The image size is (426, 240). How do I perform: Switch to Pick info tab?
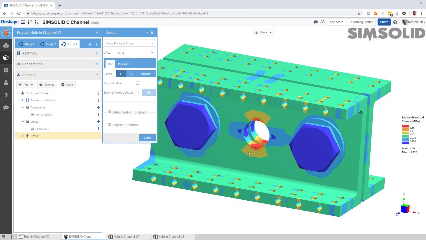click(x=124, y=64)
